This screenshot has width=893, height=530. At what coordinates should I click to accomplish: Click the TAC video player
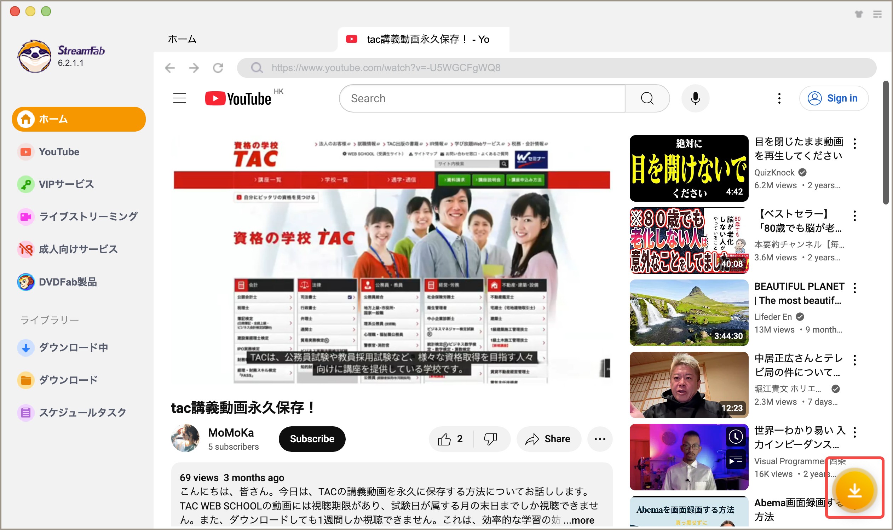point(392,260)
